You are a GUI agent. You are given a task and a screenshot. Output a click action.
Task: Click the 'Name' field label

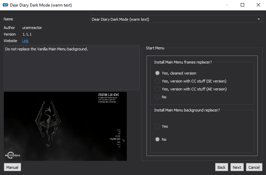point(8,19)
